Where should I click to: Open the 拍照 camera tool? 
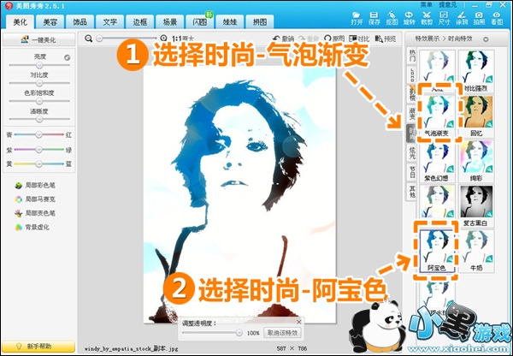[479, 18]
